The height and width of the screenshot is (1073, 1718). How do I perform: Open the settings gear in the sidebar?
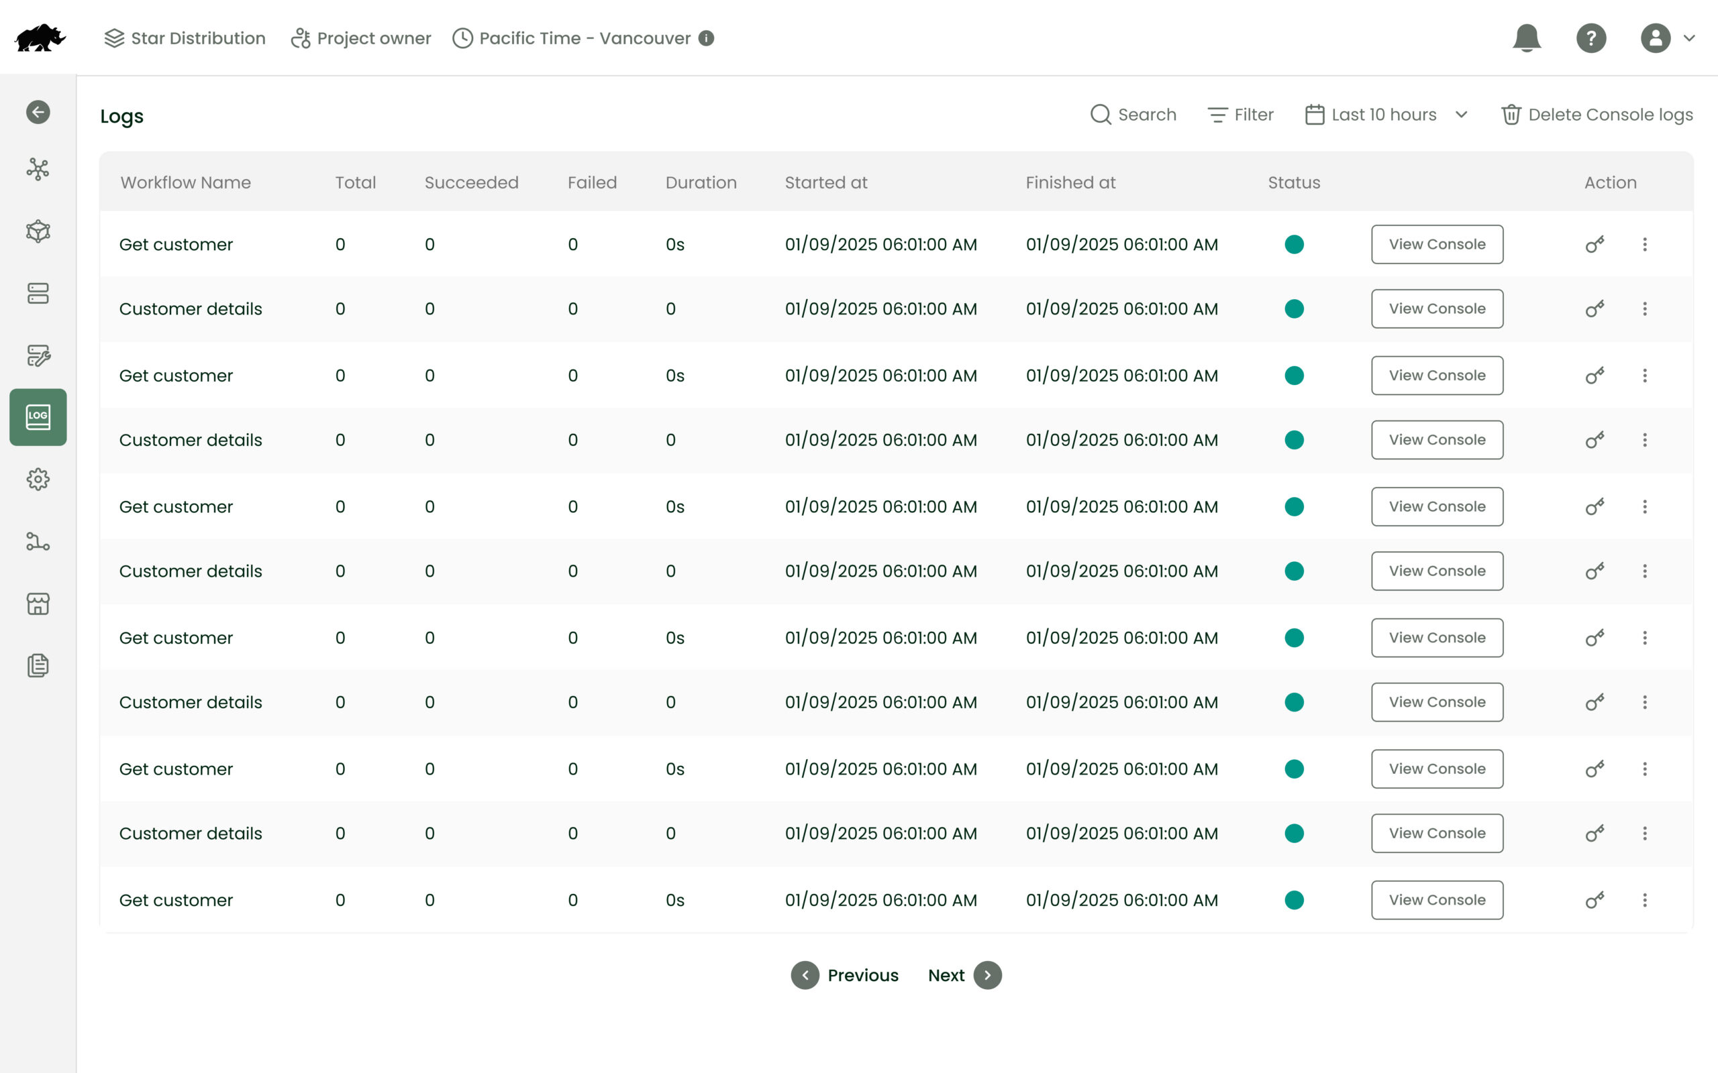[38, 479]
